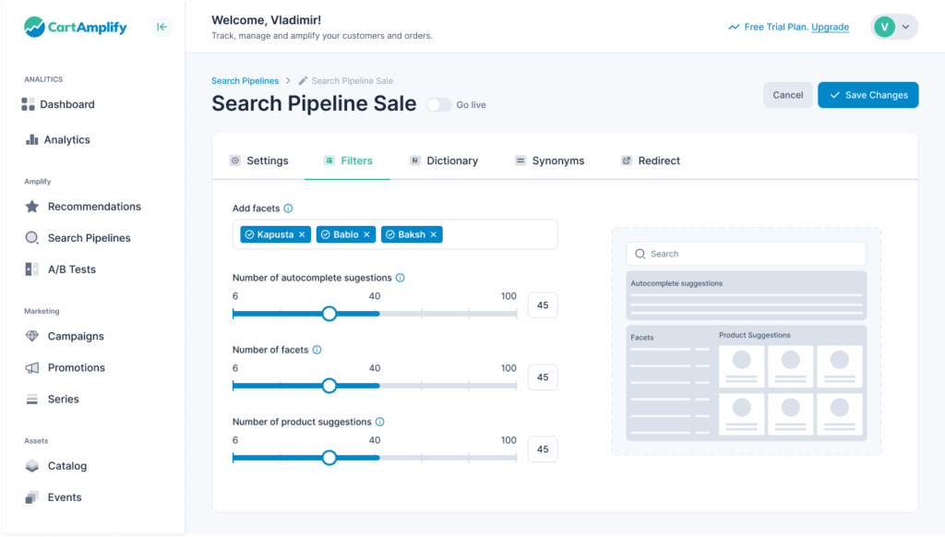Open the user avatar dropdown menu

(x=893, y=27)
